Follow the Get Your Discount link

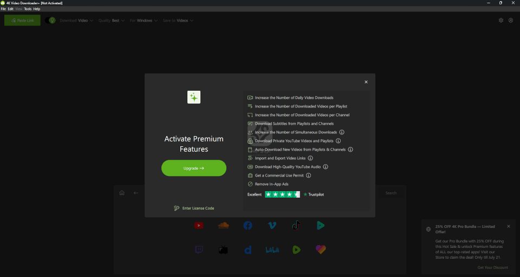tap(492, 267)
